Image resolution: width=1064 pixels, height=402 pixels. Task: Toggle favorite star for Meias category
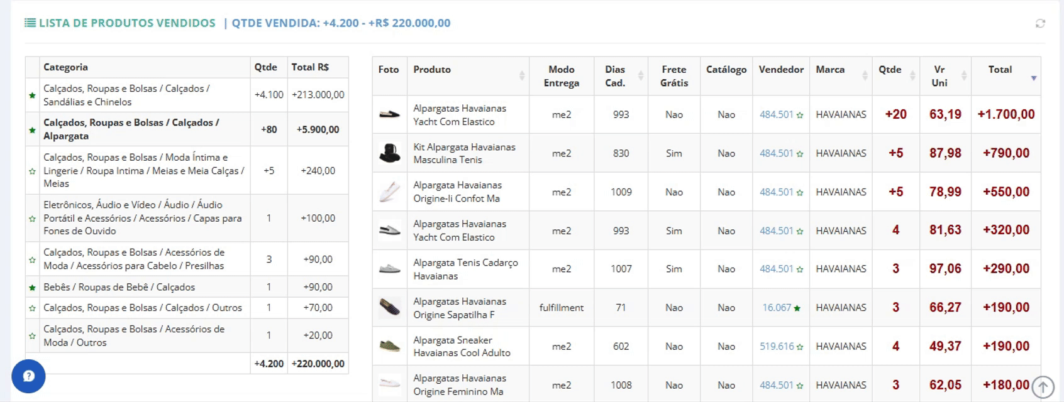tap(32, 171)
